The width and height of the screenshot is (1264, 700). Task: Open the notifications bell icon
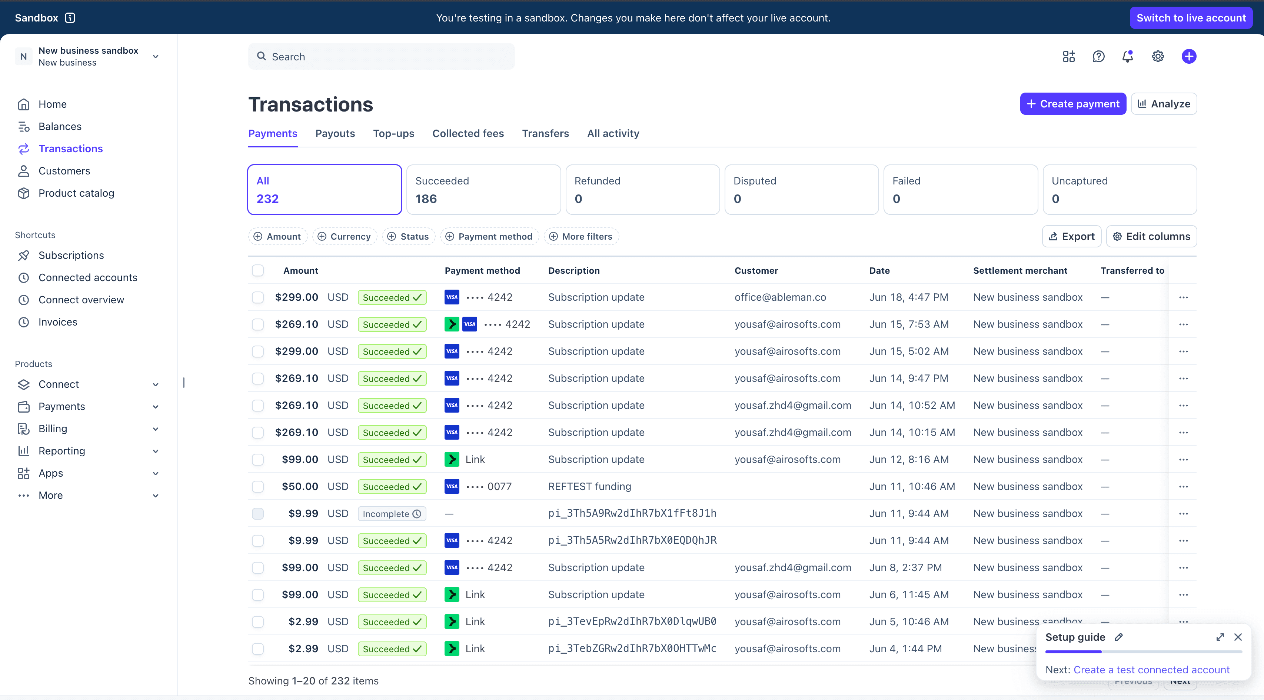(x=1128, y=56)
